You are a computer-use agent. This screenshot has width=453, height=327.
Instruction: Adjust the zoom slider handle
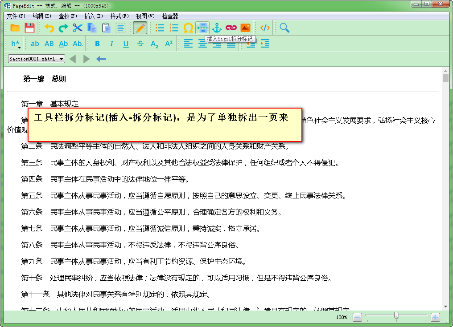396,316
